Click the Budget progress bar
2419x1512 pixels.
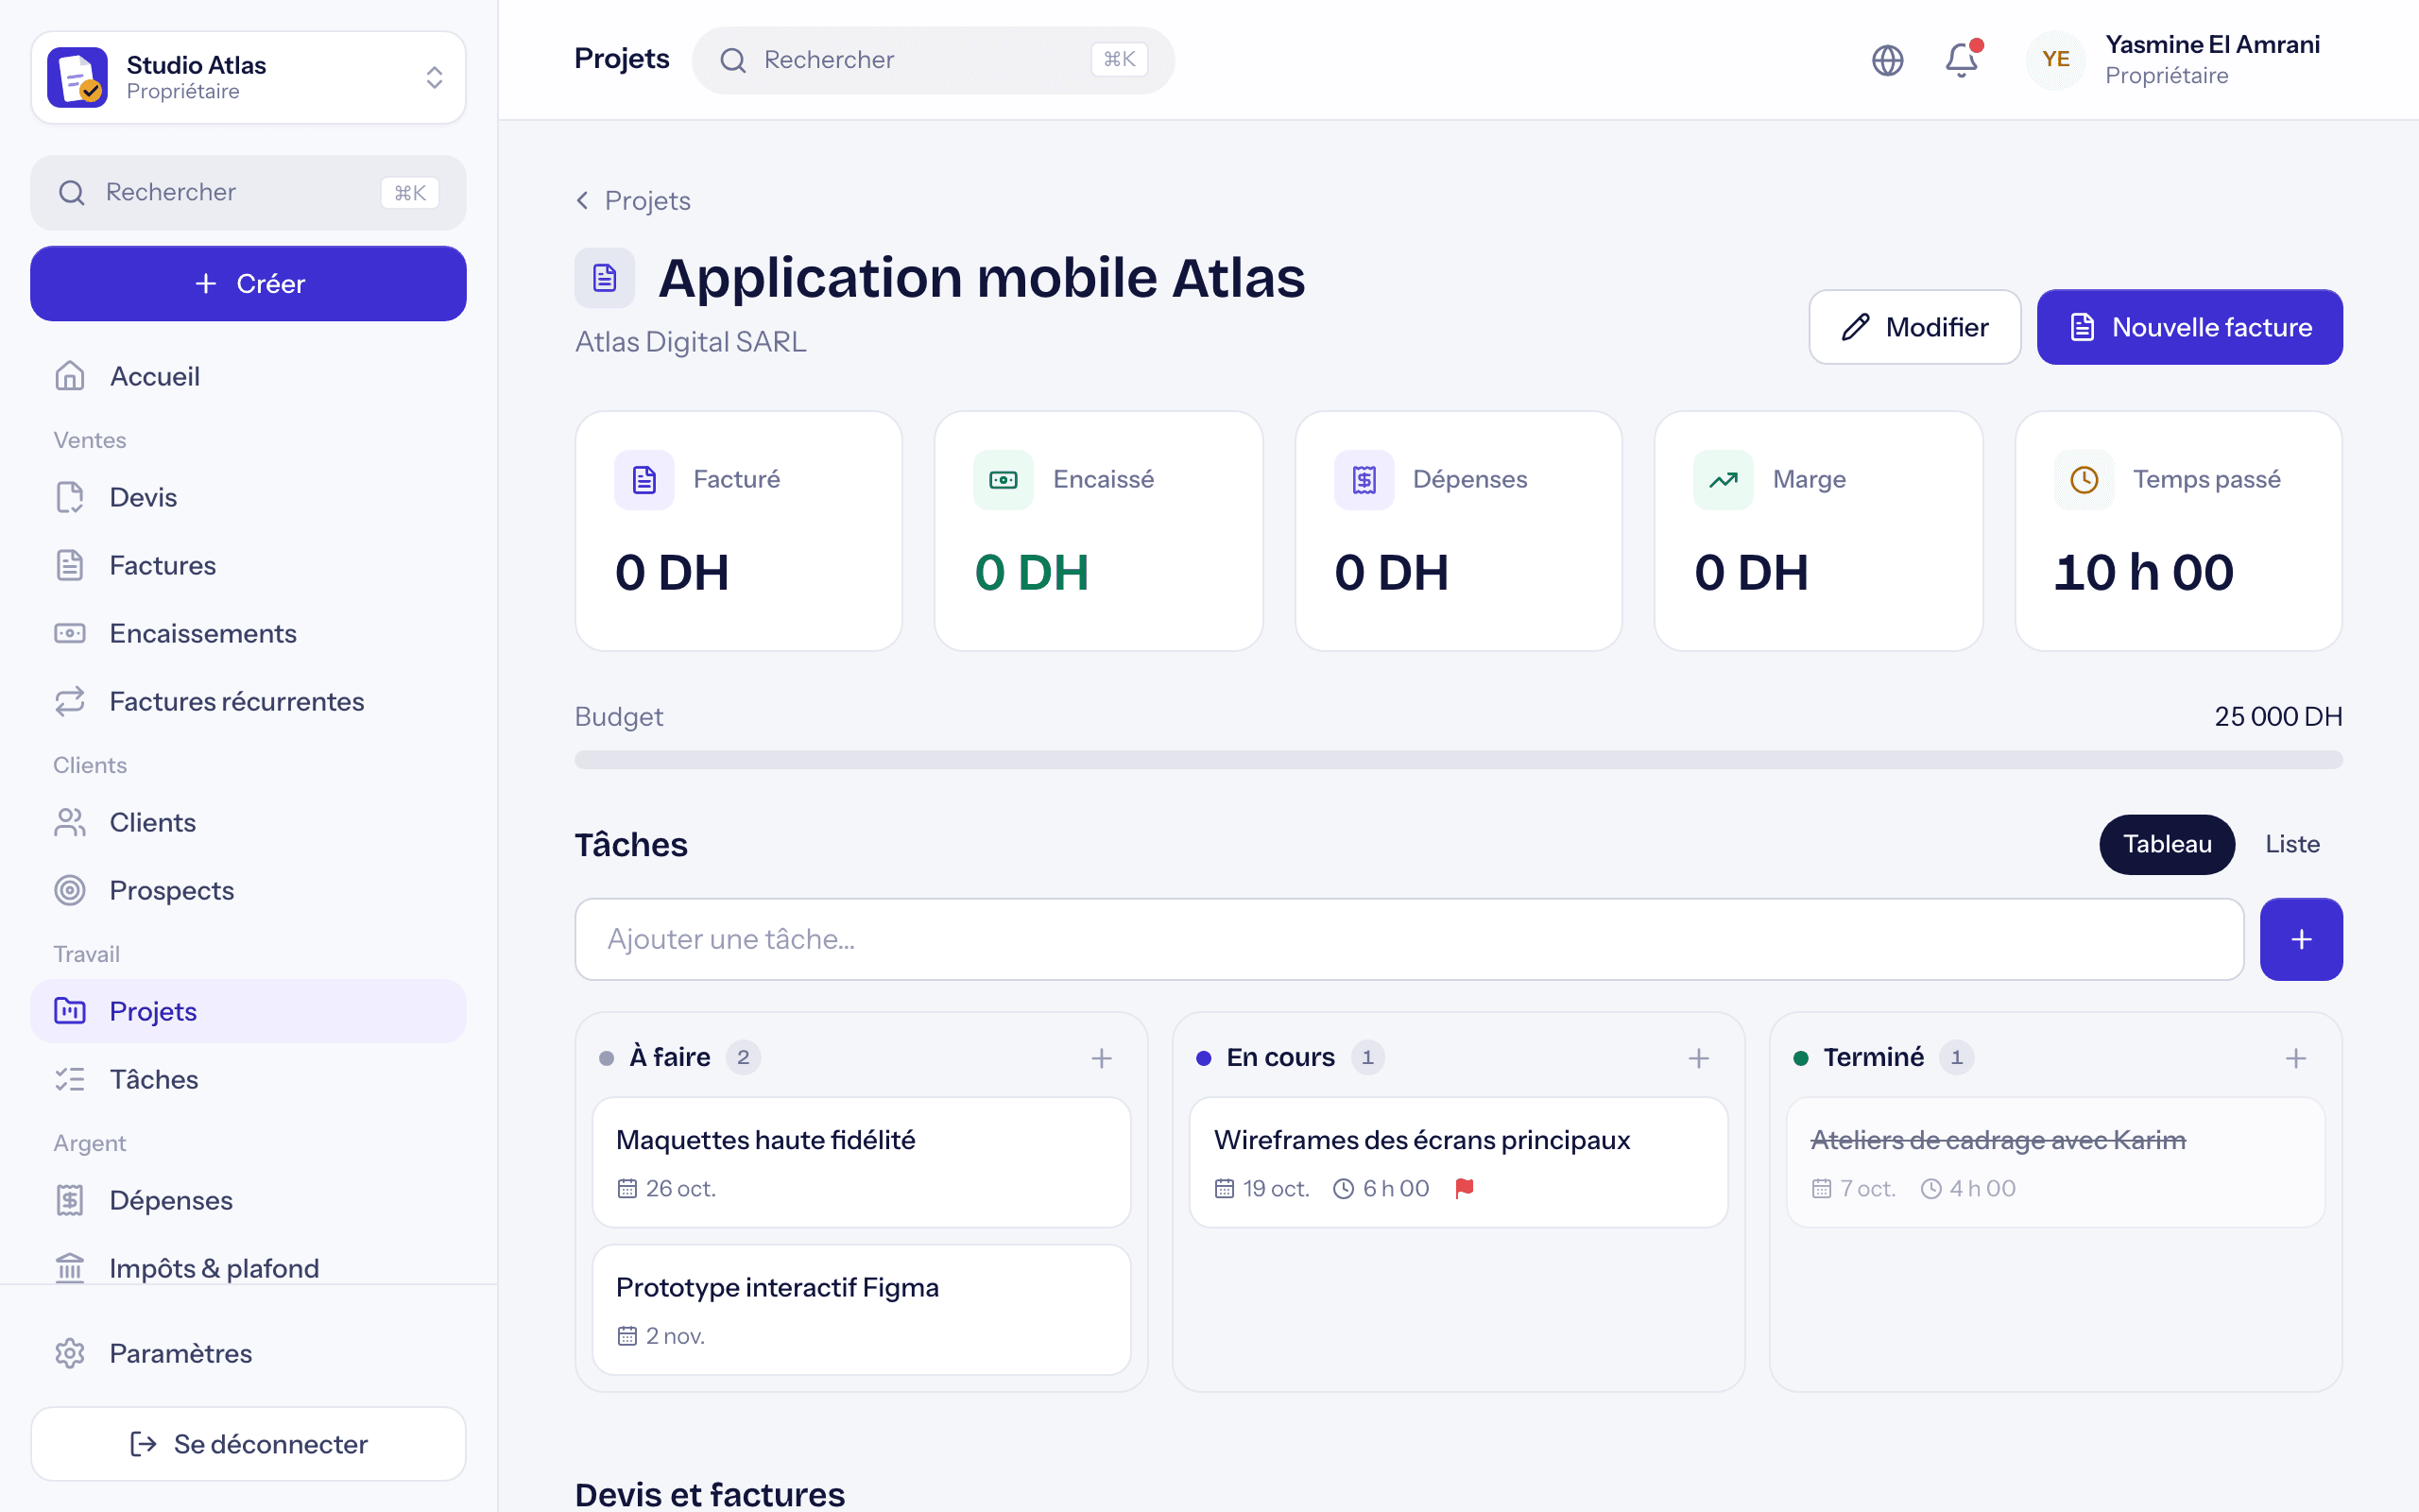point(1458,760)
